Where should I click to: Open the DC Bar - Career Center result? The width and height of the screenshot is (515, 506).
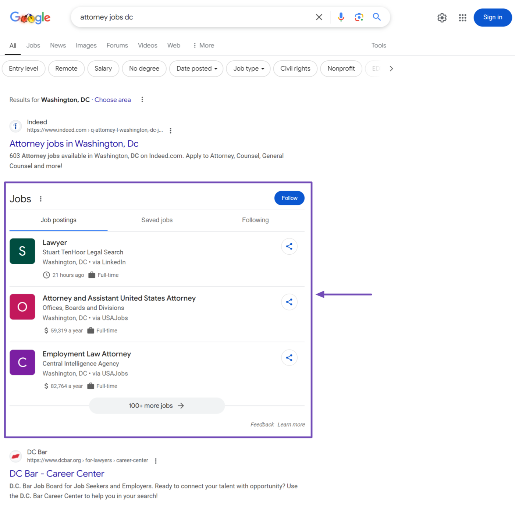click(x=57, y=474)
